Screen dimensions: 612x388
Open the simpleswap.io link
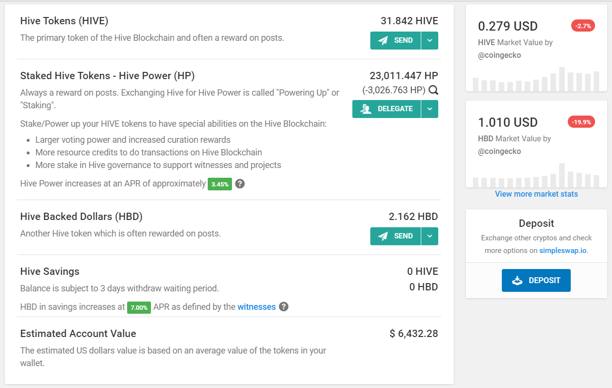click(x=563, y=251)
